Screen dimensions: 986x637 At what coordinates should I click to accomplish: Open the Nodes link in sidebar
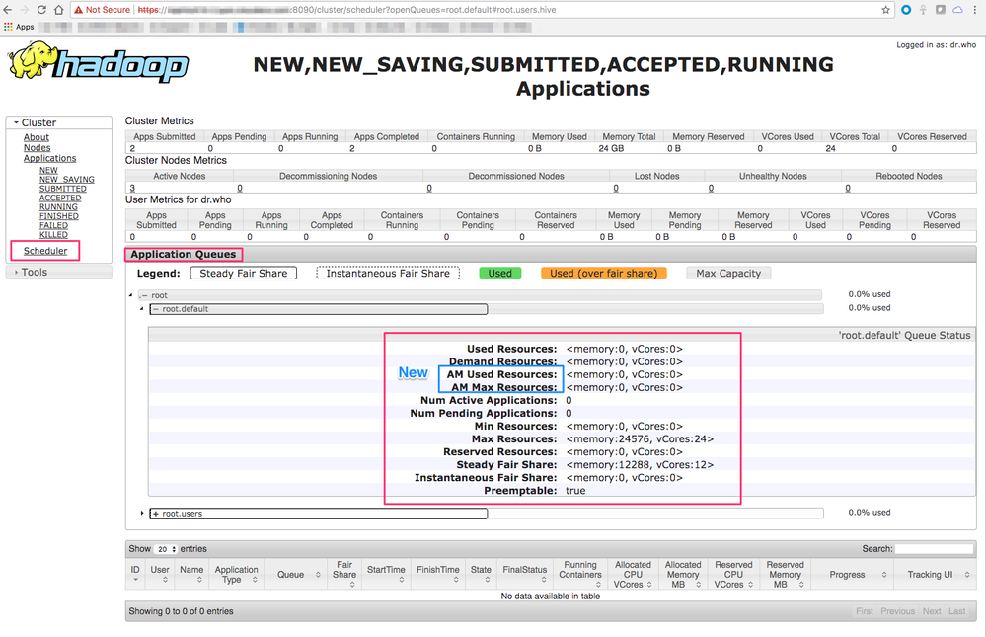[37, 148]
